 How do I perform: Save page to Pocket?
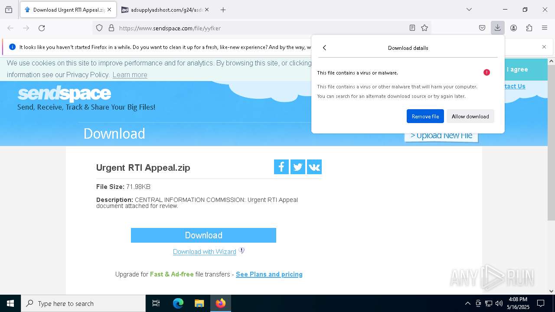482,28
